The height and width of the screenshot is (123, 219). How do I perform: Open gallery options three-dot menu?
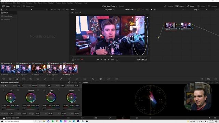67,10
